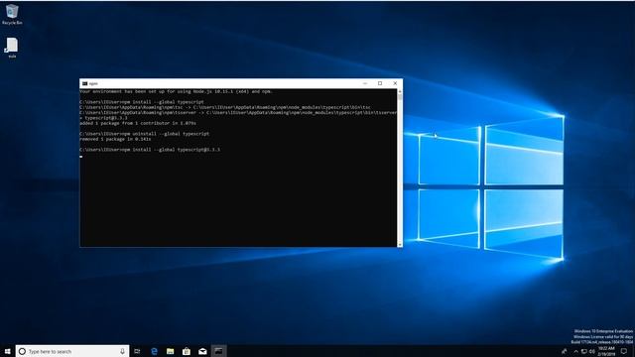635x357 pixels.
Task: Open Task View from the taskbar
Action: point(137,351)
